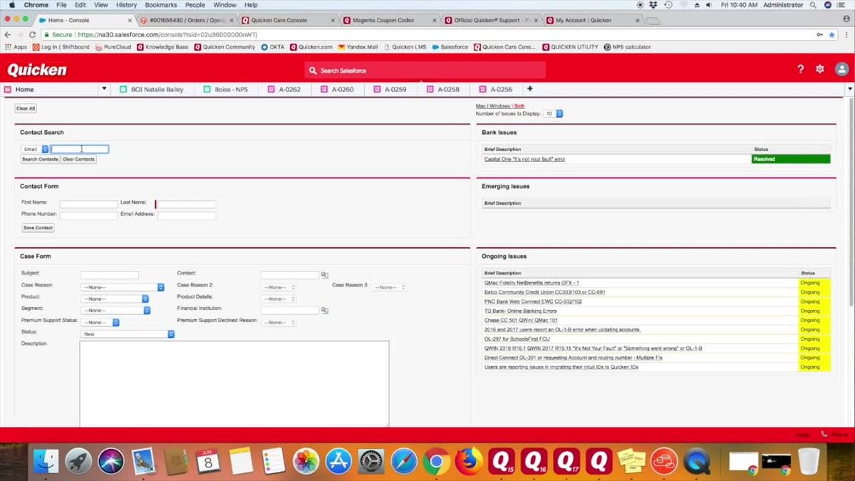Screen dimensions: 855x481
Task: Open Firefox from the dock
Action: pos(468,462)
